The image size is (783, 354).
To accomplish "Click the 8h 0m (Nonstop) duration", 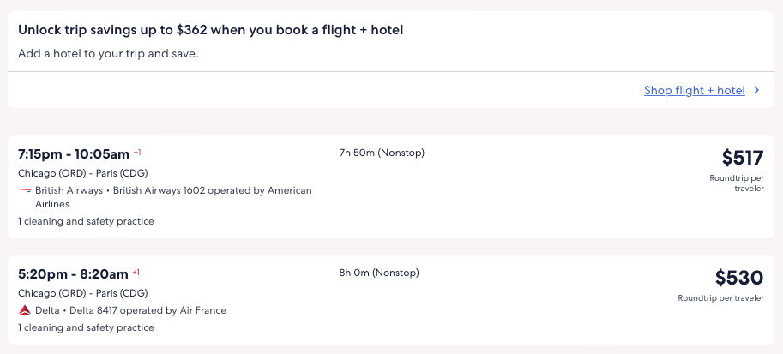I will [x=379, y=273].
